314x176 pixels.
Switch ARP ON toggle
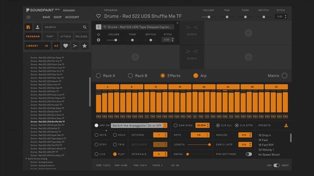pos(96,125)
